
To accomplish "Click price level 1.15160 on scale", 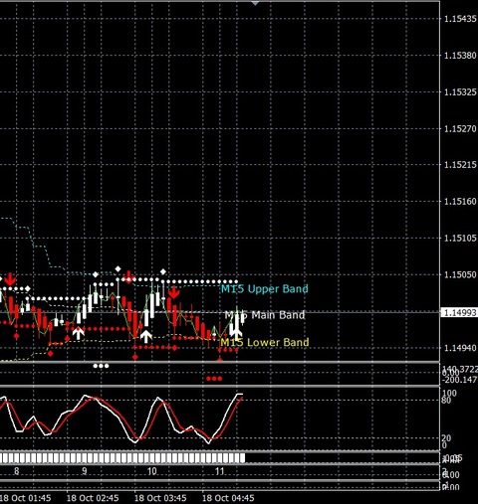I will (460, 202).
